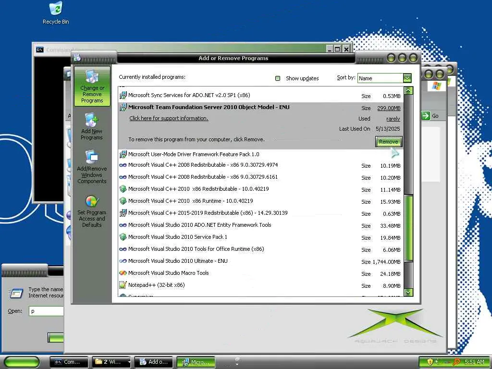
Task: Select Change or Remove Programs sidebar icon
Action: (92, 76)
